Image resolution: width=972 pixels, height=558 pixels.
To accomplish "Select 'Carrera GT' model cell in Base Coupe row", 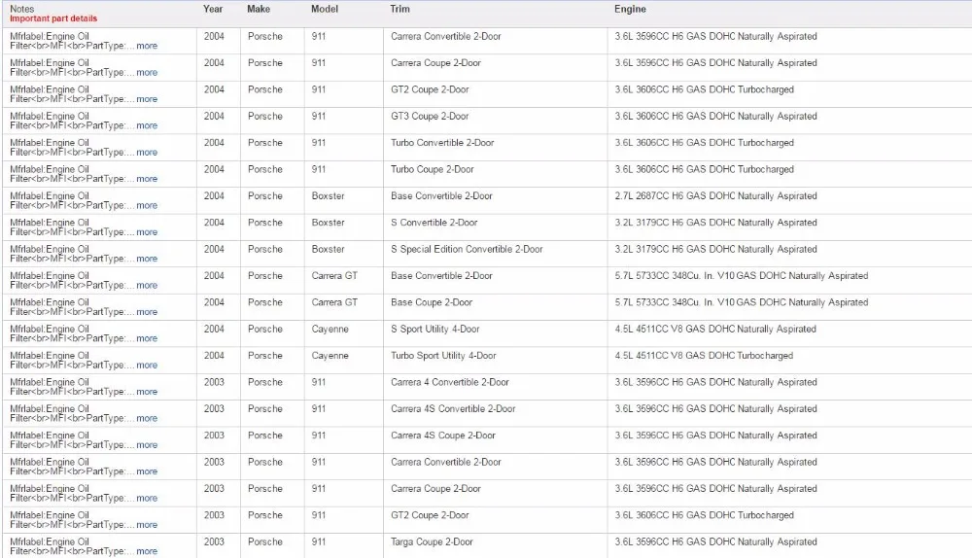I will click(x=334, y=302).
